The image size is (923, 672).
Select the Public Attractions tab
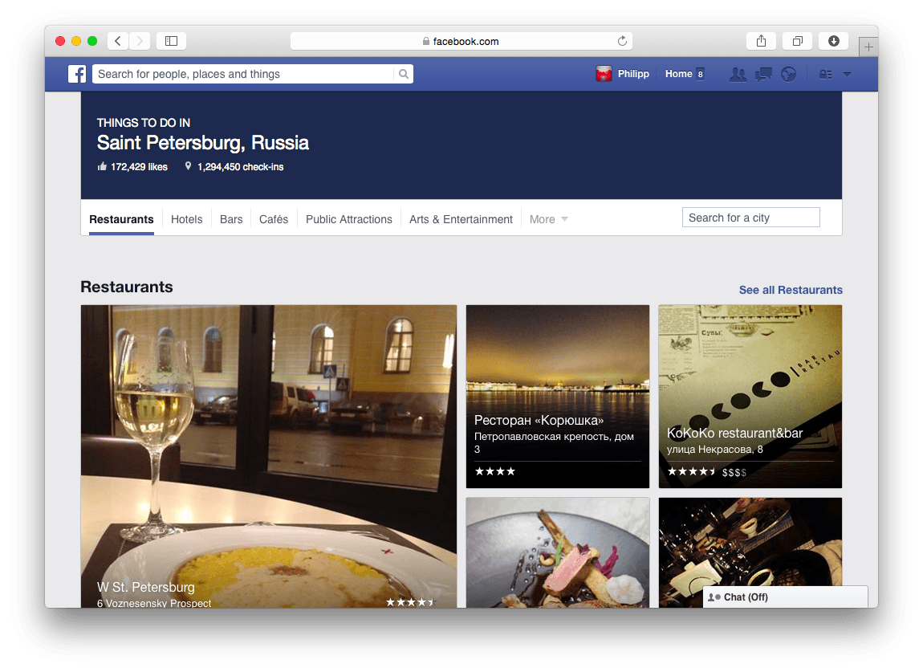tap(349, 220)
